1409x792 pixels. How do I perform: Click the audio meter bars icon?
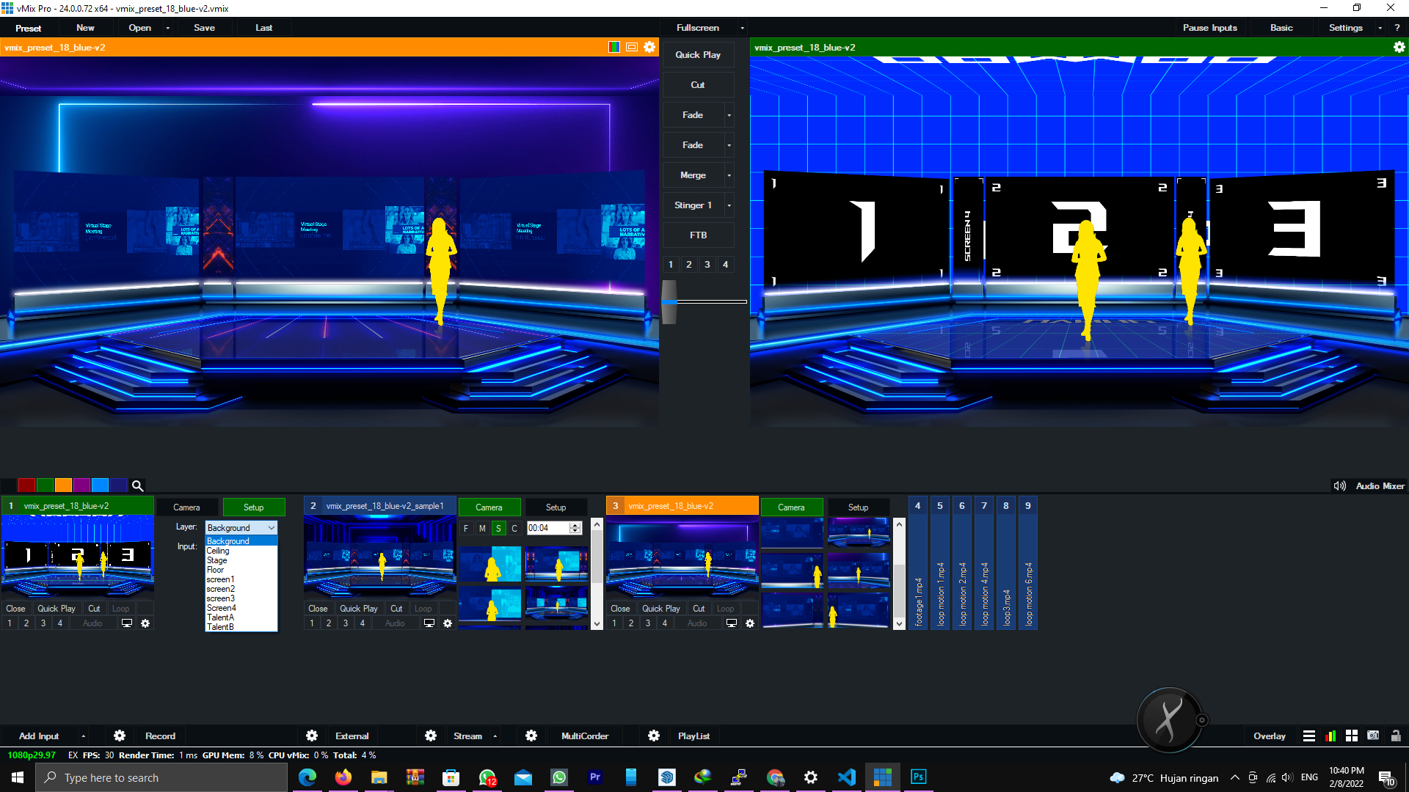1330,736
